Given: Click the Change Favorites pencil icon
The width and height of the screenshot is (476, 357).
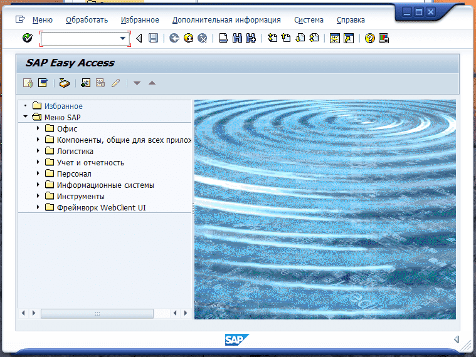Looking at the screenshot, I should [115, 83].
